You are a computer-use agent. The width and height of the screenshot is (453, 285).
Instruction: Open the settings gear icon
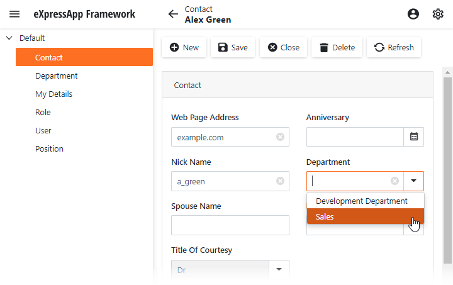tap(438, 14)
